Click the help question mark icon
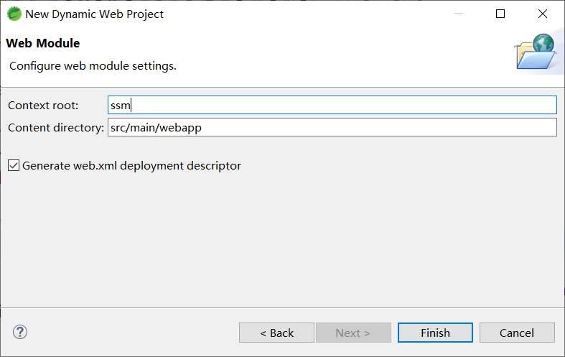Image resolution: width=565 pixels, height=357 pixels. pos(20,332)
